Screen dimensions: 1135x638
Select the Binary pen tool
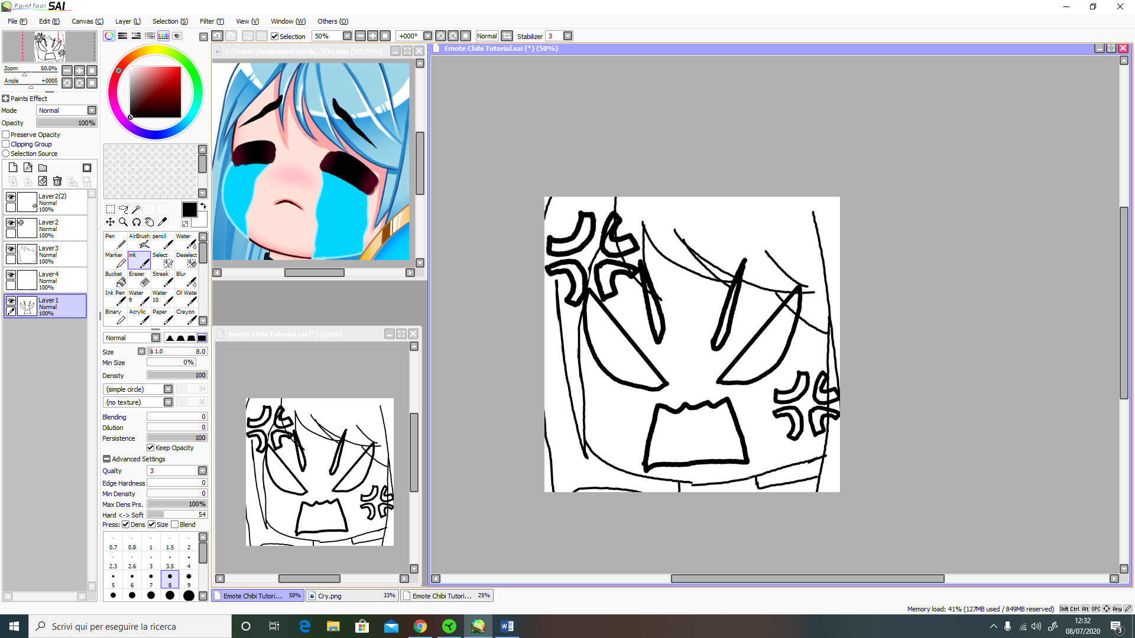coord(115,317)
